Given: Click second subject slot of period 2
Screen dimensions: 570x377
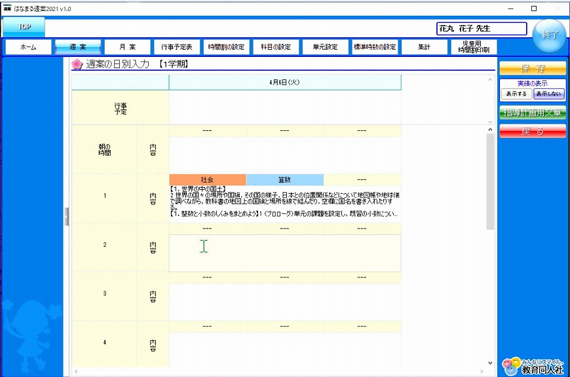Looking at the screenshot, I should [284, 228].
